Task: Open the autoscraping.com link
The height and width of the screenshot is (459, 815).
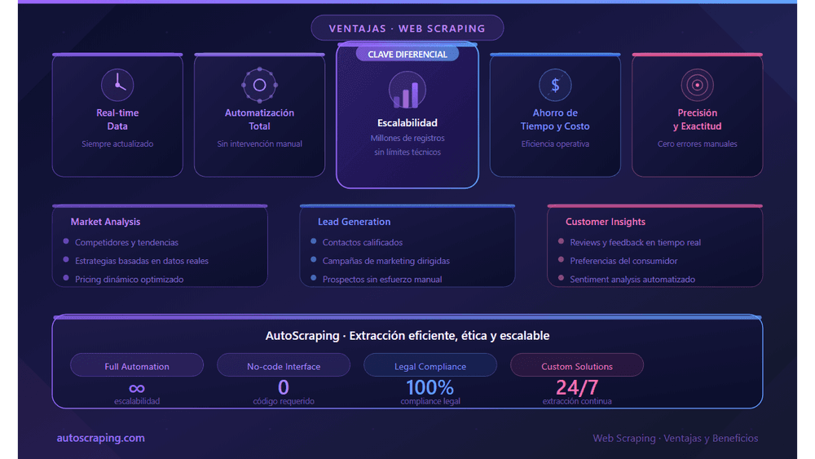Action: point(101,438)
